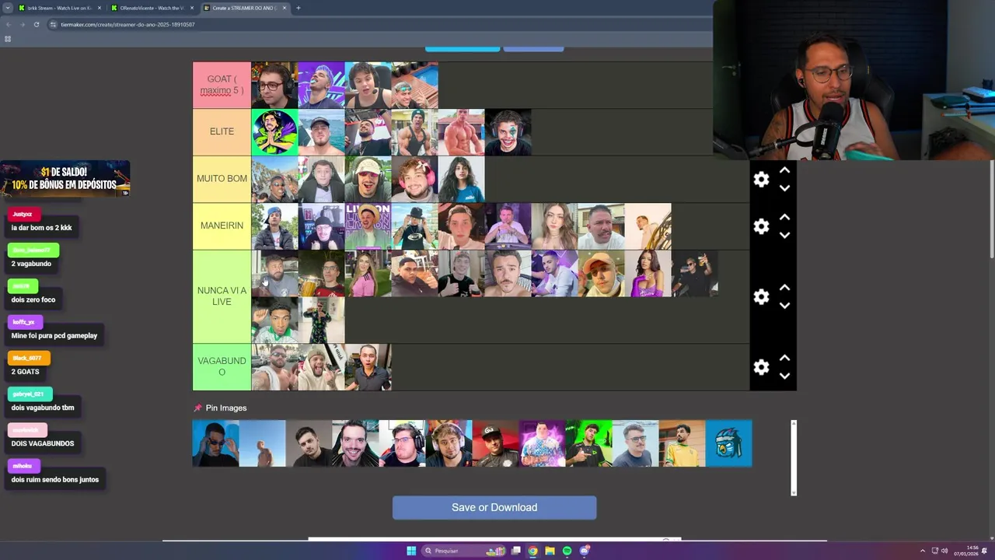Click the MUITO BOM tier label

[222, 178]
